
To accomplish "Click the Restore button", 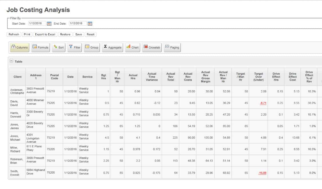I will [x=65, y=34].
